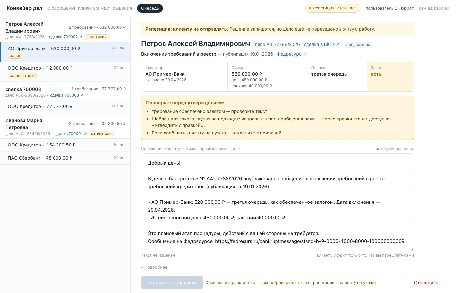457x293 pixels.
Task: Click the репетиция tag next to сделка 700002
Action: click(x=96, y=37)
